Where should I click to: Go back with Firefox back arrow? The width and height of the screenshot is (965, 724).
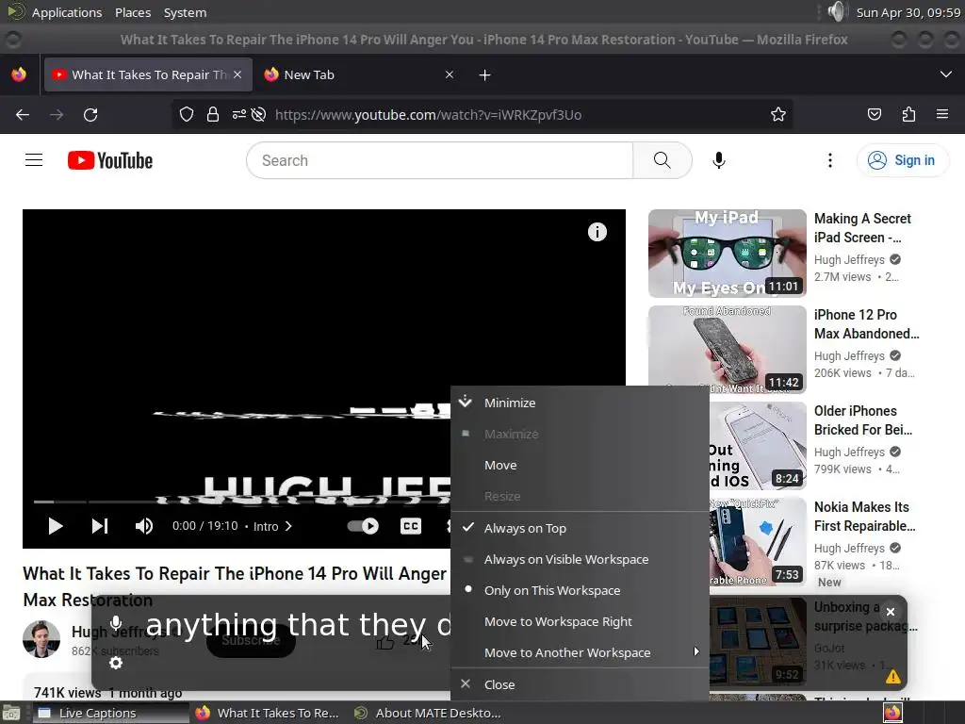23,115
